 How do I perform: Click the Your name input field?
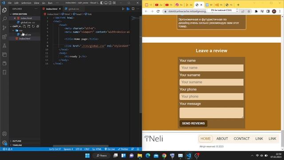(x=211, y=68)
